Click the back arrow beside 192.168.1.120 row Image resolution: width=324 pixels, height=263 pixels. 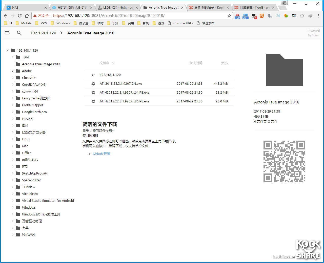pos(93,75)
